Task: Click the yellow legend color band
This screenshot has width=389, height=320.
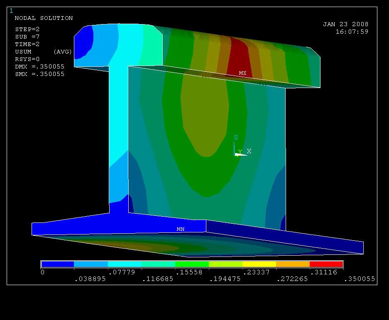Action: pyautogui.click(x=259, y=264)
